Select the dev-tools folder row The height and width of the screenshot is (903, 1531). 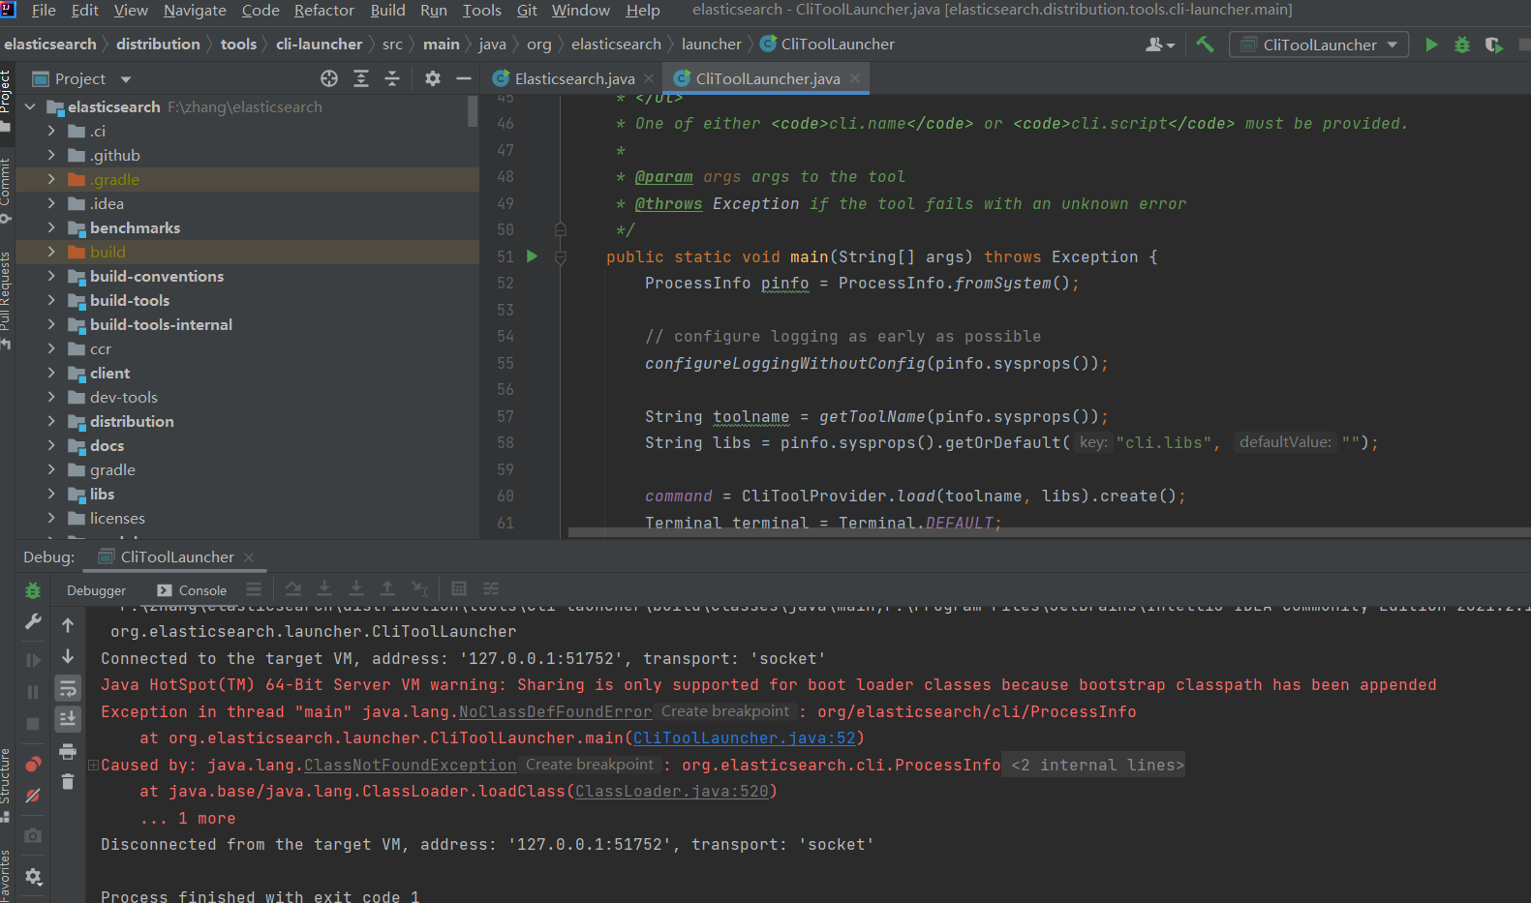[247, 397]
